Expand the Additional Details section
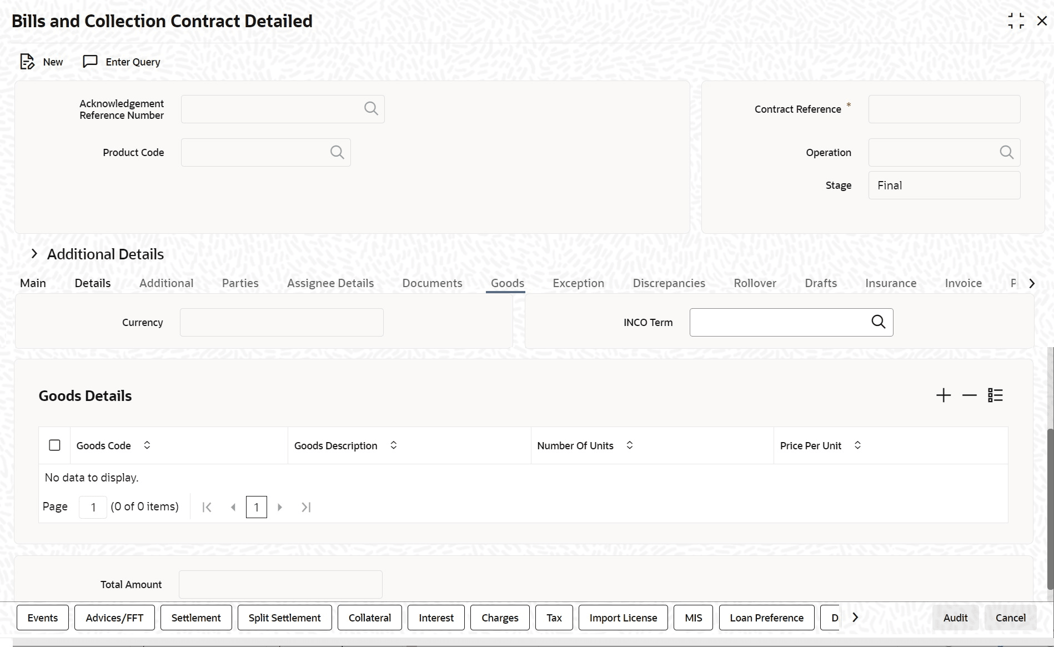 click(x=34, y=254)
